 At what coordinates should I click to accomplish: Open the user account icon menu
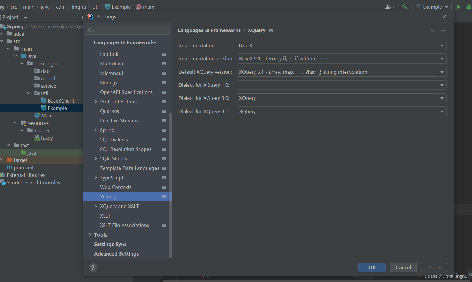pos(390,7)
